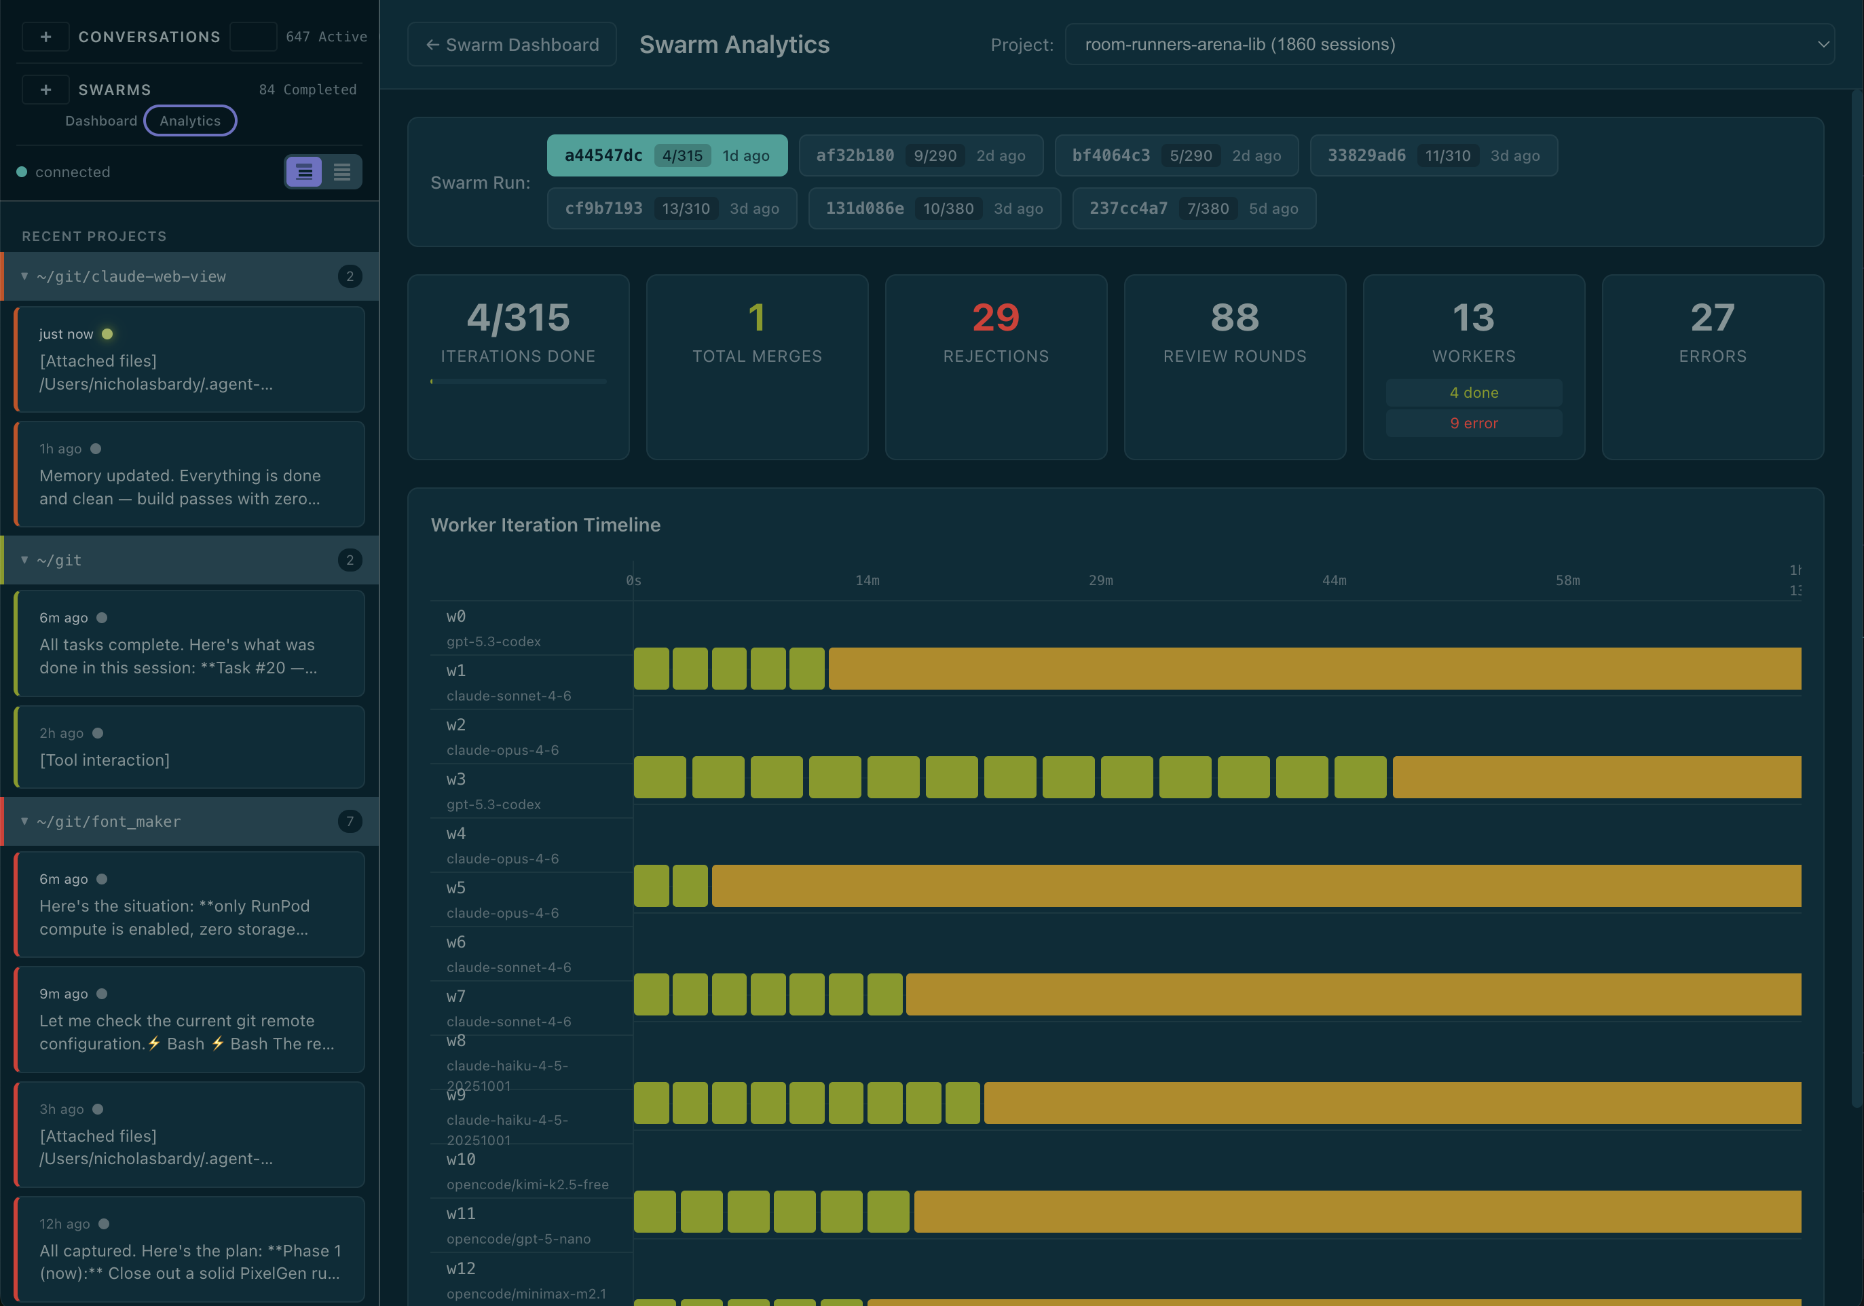Select the Analytics tab
Screen dimensions: 1864x1306
tap(190, 120)
